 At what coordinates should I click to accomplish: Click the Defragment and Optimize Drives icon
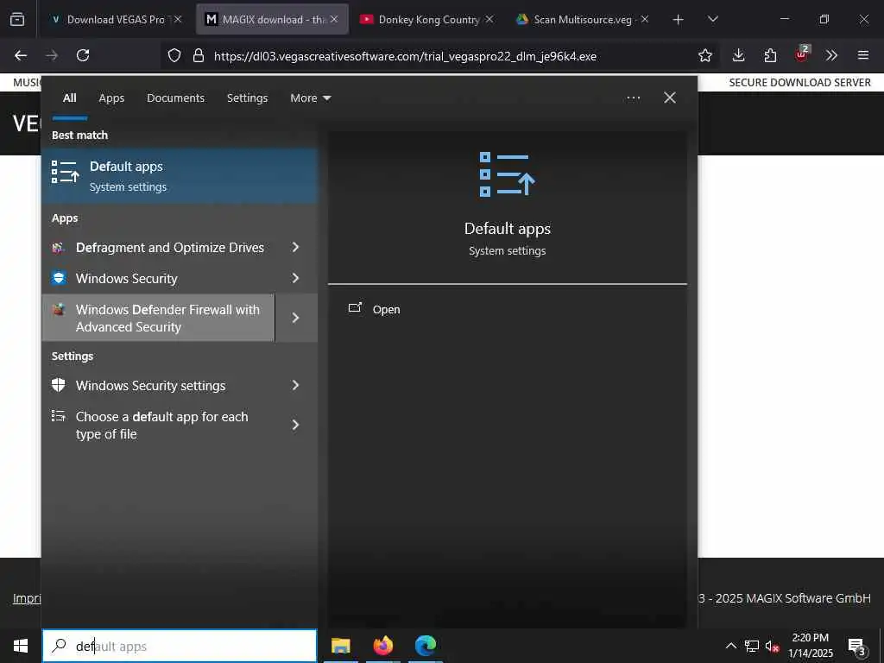pyautogui.click(x=58, y=248)
